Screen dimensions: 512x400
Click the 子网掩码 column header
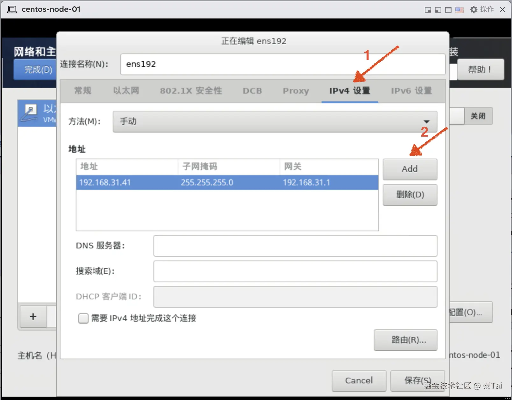click(x=229, y=167)
